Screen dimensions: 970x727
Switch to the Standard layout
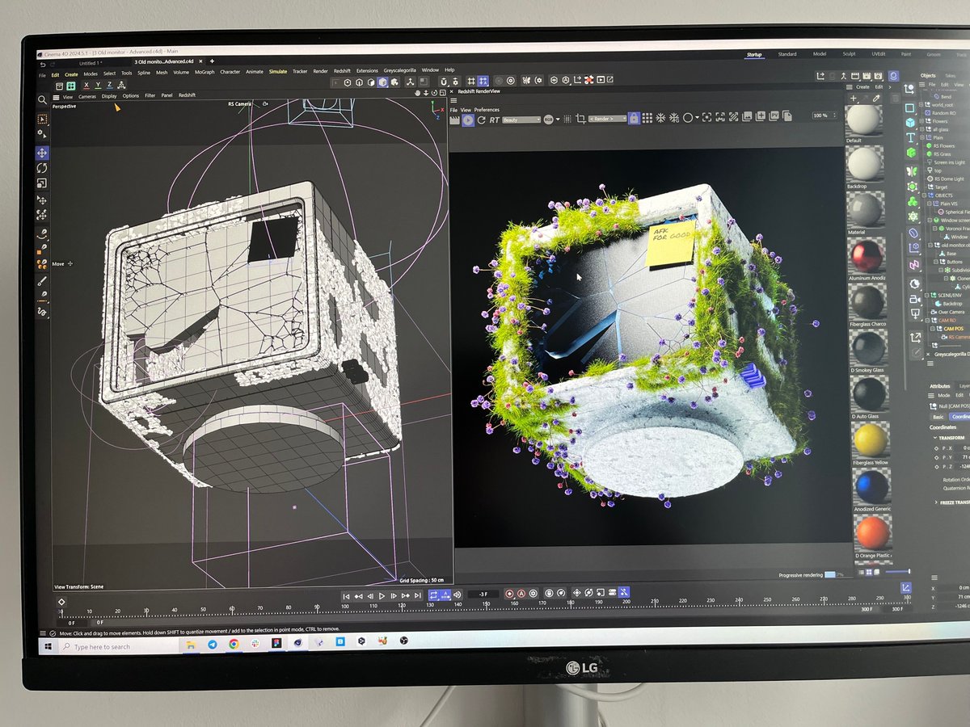(x=787, y=54)
